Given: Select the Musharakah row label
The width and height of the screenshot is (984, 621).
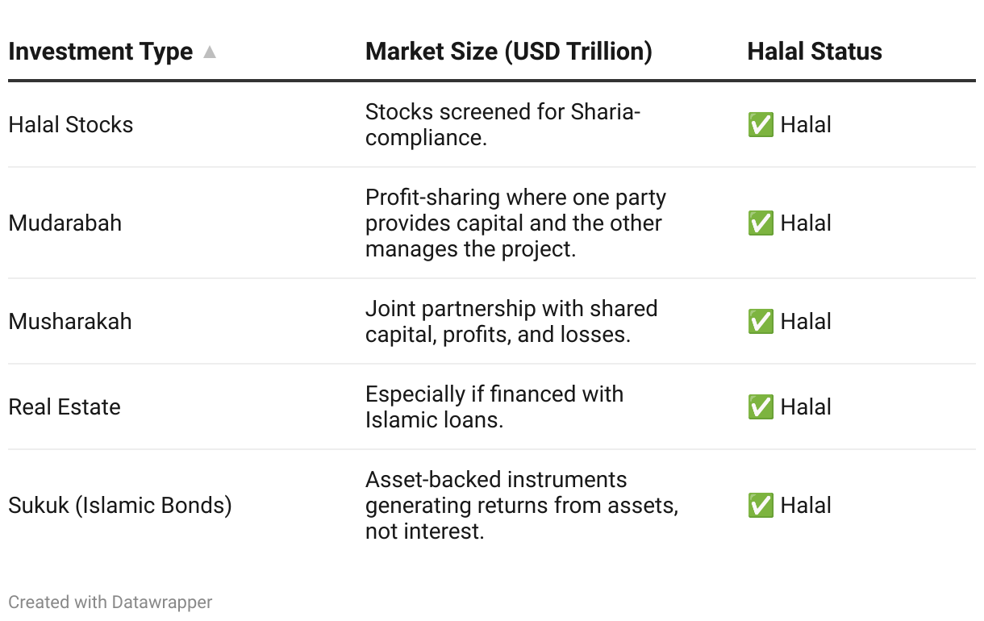Looking at the screenshot, I should coord(70,322).
